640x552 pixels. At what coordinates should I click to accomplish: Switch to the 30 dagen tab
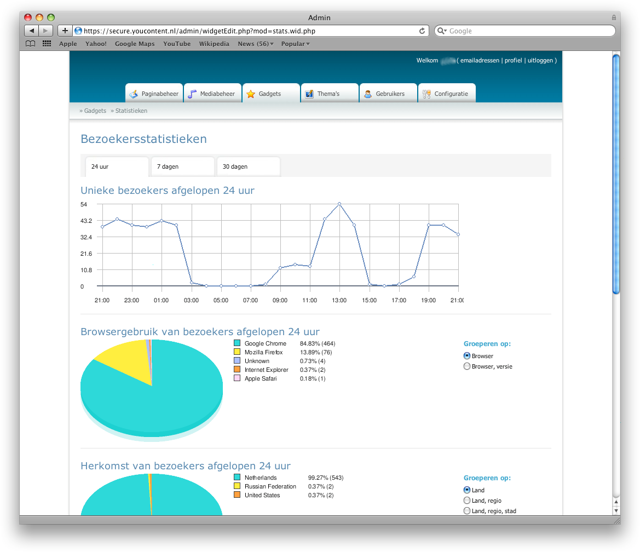tap(248, 166)
